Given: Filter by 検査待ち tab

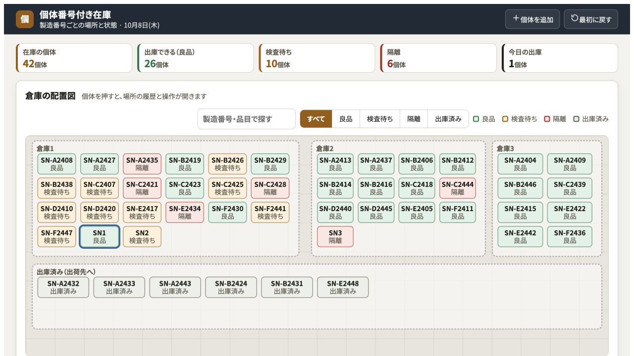Looking at the screenshot, I should point(380,119).
